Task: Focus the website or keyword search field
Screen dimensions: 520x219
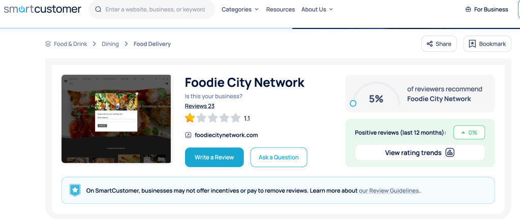Action: tap(155, 10)
